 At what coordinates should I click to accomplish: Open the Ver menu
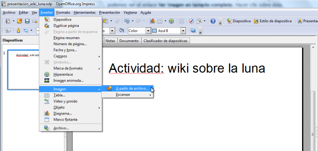[x=34, y=13]
